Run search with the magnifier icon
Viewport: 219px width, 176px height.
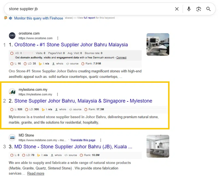tap(208, 9)
